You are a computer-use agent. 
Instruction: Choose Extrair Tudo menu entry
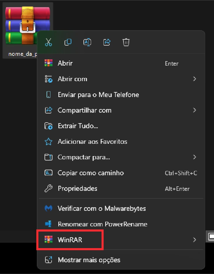coord(78,126)
